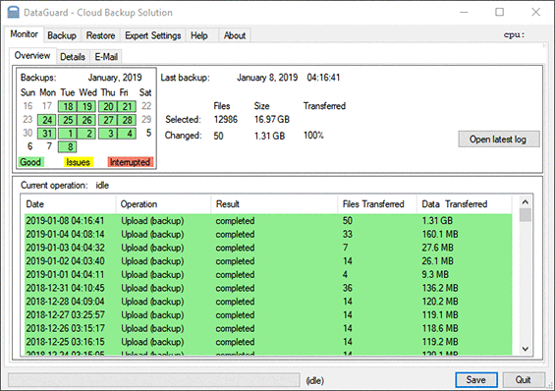Select calendar day 8 backup

pyautogui.click(x=68, y=146)
